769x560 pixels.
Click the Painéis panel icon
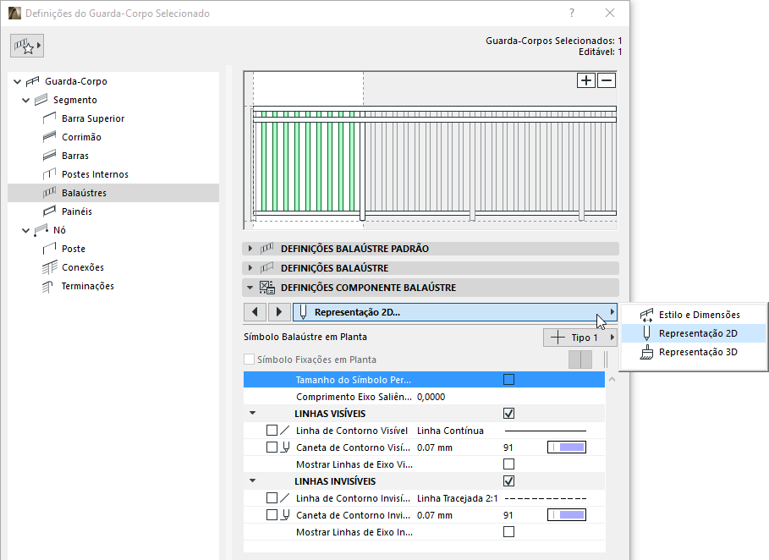[50, 211]
